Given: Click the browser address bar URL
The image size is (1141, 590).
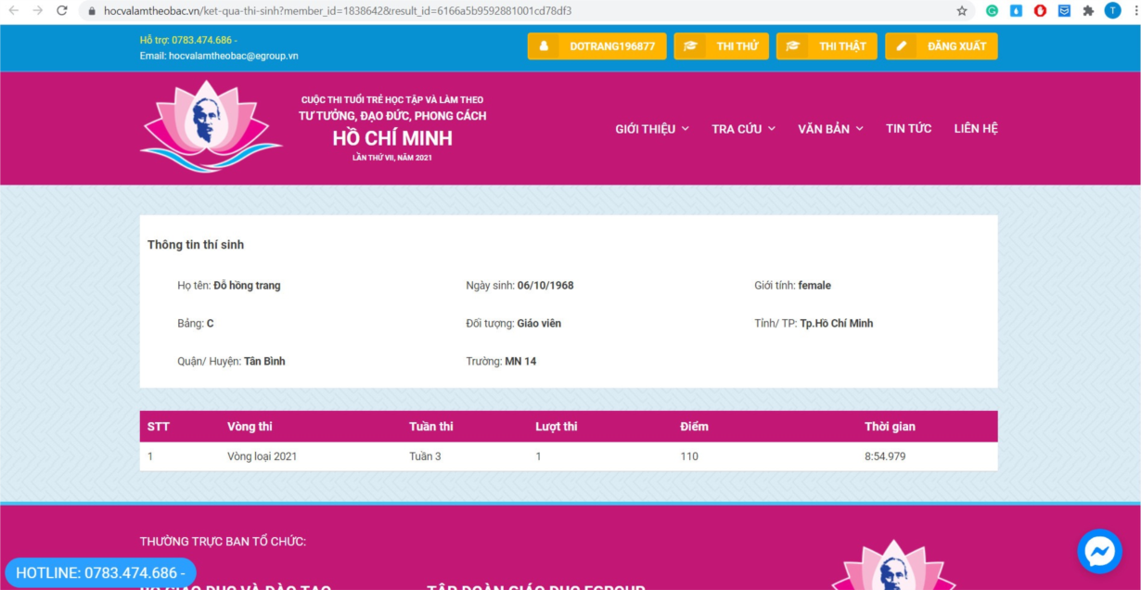Looking at the screenshot, I should coord(338,11).
